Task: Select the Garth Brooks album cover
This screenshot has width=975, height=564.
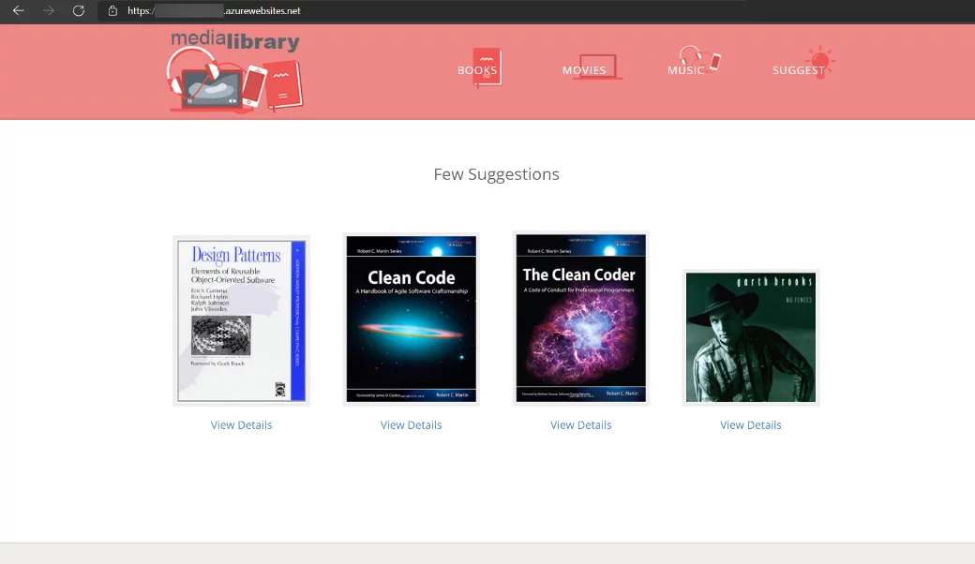Action: [x=751, y=337]
